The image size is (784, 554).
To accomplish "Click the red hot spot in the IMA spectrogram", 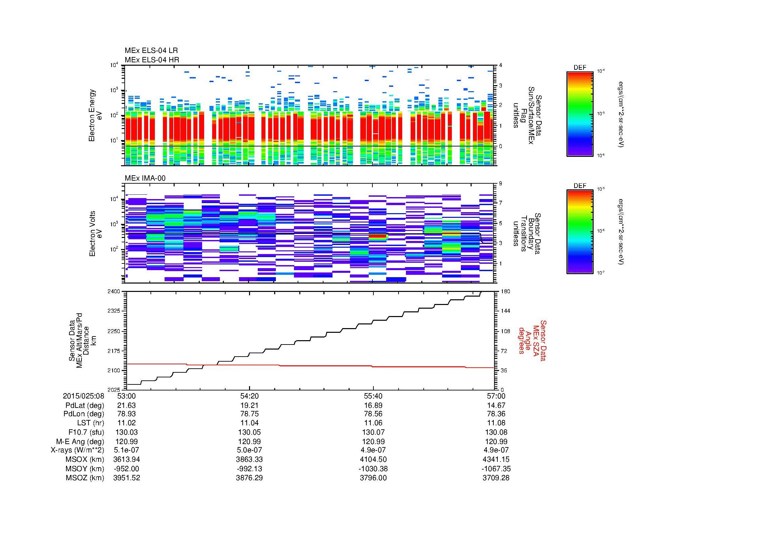I will [x=377, y=236].
